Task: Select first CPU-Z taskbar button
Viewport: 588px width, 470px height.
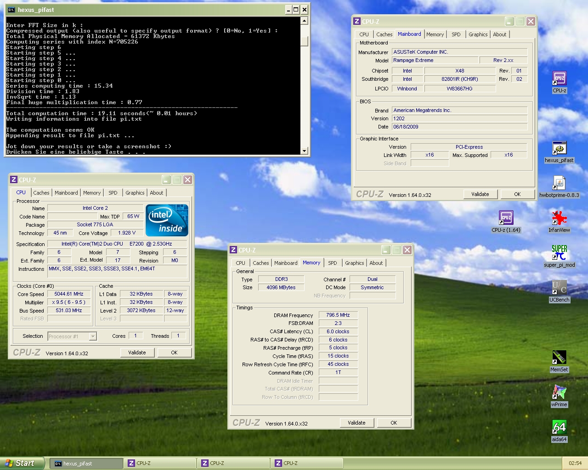Action: 159,464
